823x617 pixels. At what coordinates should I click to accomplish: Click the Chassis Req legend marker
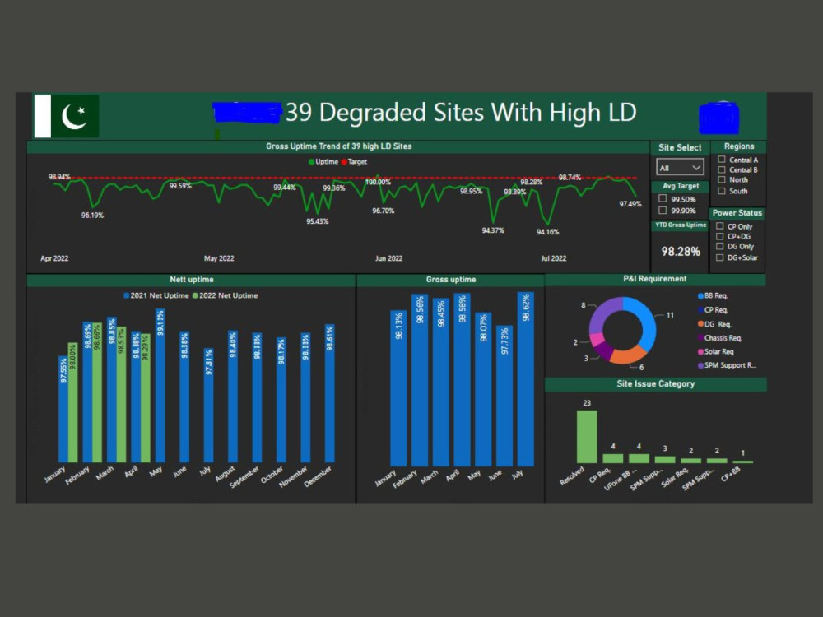tap(700, 337)
